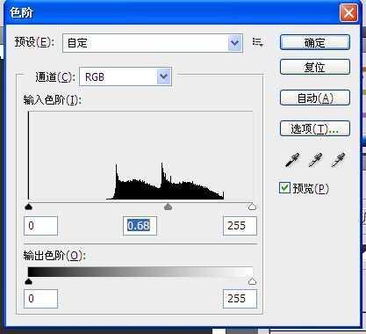
Task: Click the 色阶 title bar text
Action: 21,12
